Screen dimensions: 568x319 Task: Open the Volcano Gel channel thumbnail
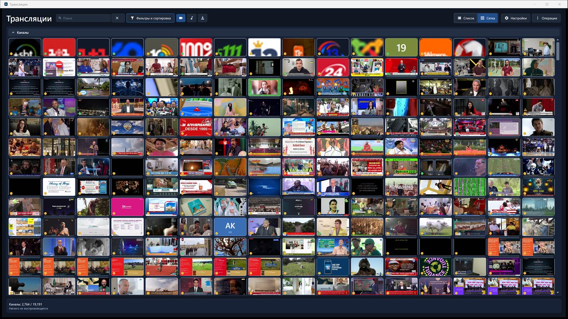196,187
